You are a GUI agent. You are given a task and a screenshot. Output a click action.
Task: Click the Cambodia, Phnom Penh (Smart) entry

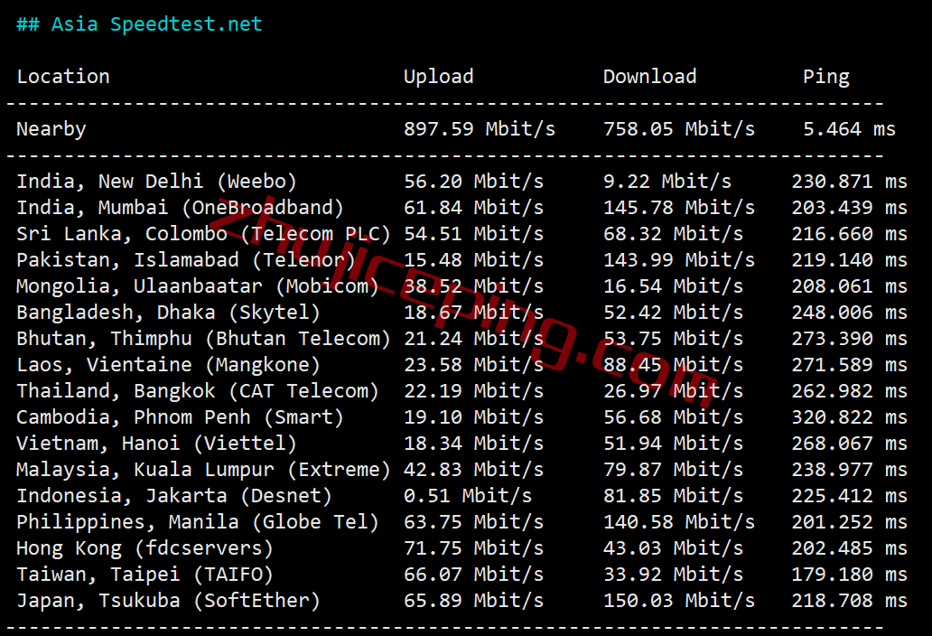180,416
